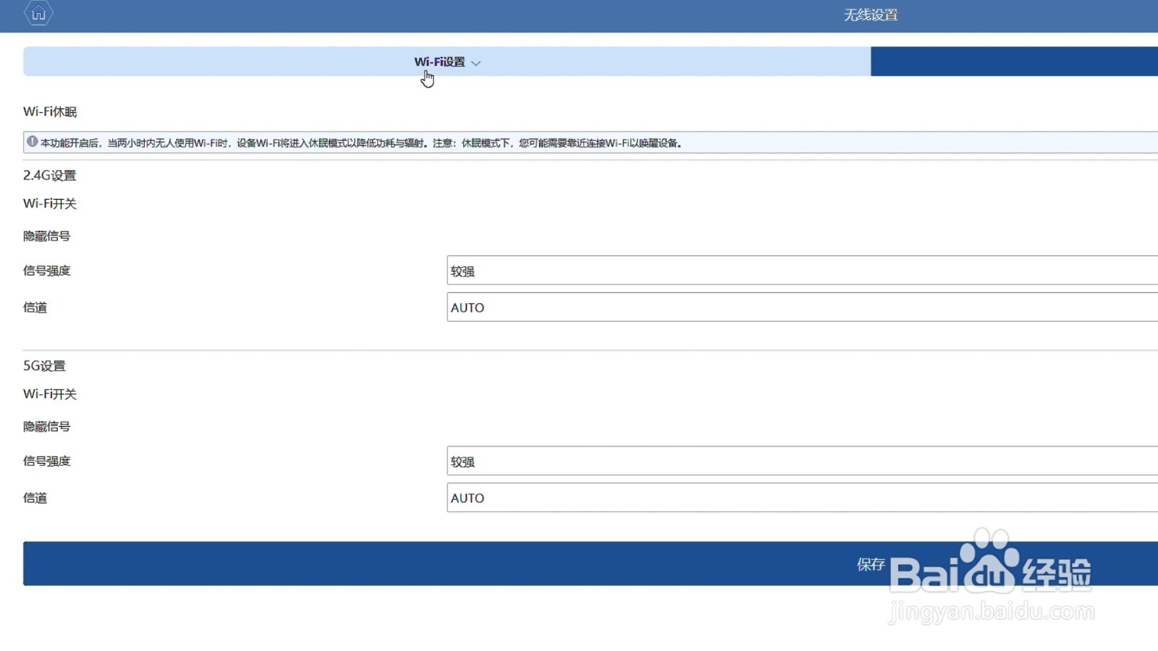Click the Wi-Fi开关 label under 2.4G设置
This screenshot has height=651, width=1158.
coord(50,204)
